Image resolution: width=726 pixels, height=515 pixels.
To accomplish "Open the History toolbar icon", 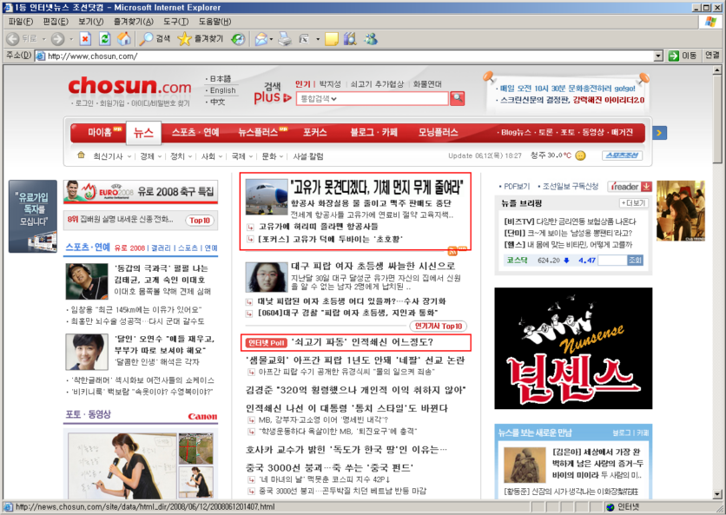I will [238, 39].
